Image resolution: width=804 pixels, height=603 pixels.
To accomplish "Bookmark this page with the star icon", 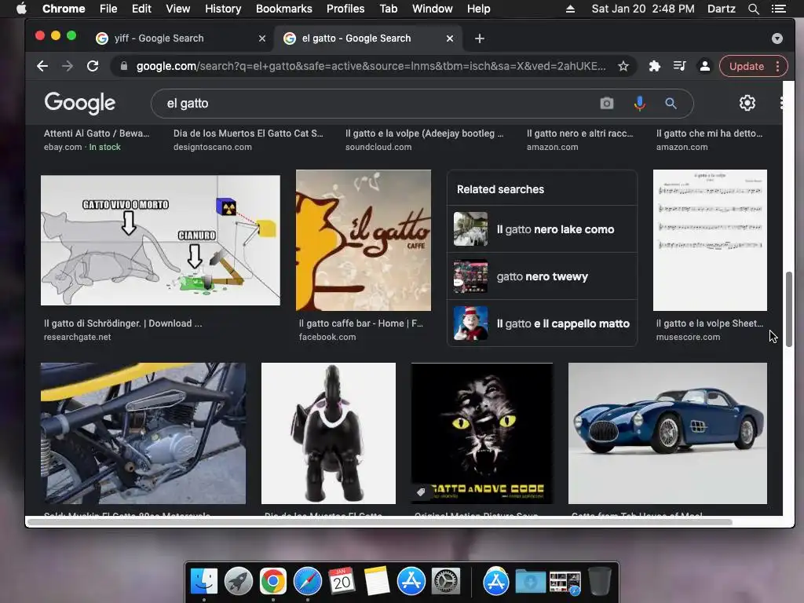I will click(623, 66).
